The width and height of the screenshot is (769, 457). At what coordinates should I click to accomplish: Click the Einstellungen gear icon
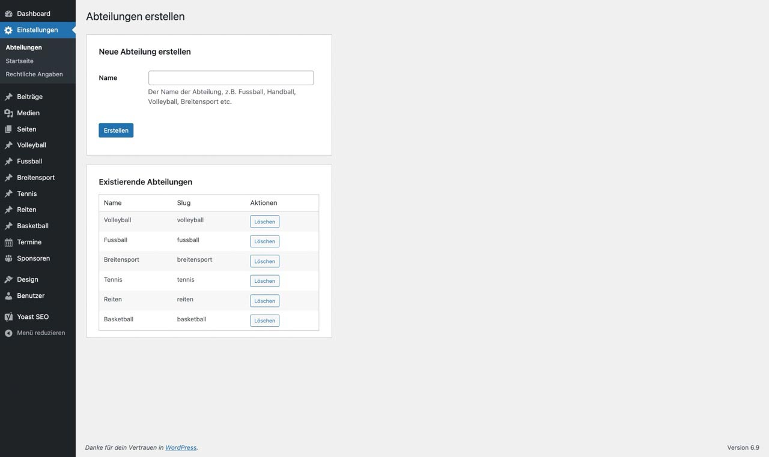pos(8,30)
